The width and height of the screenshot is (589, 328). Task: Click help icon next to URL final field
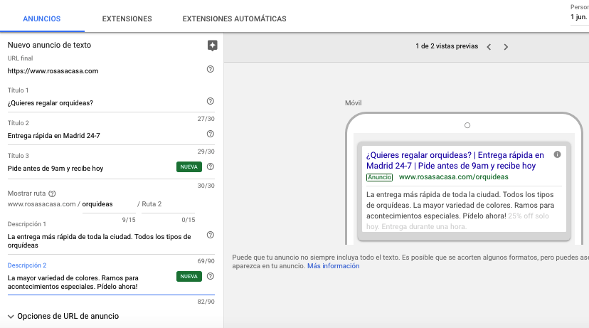pos(210,70)
